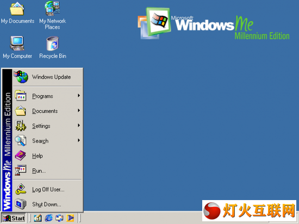Expand the Settings submenu arrow

[x=79, y=126]
